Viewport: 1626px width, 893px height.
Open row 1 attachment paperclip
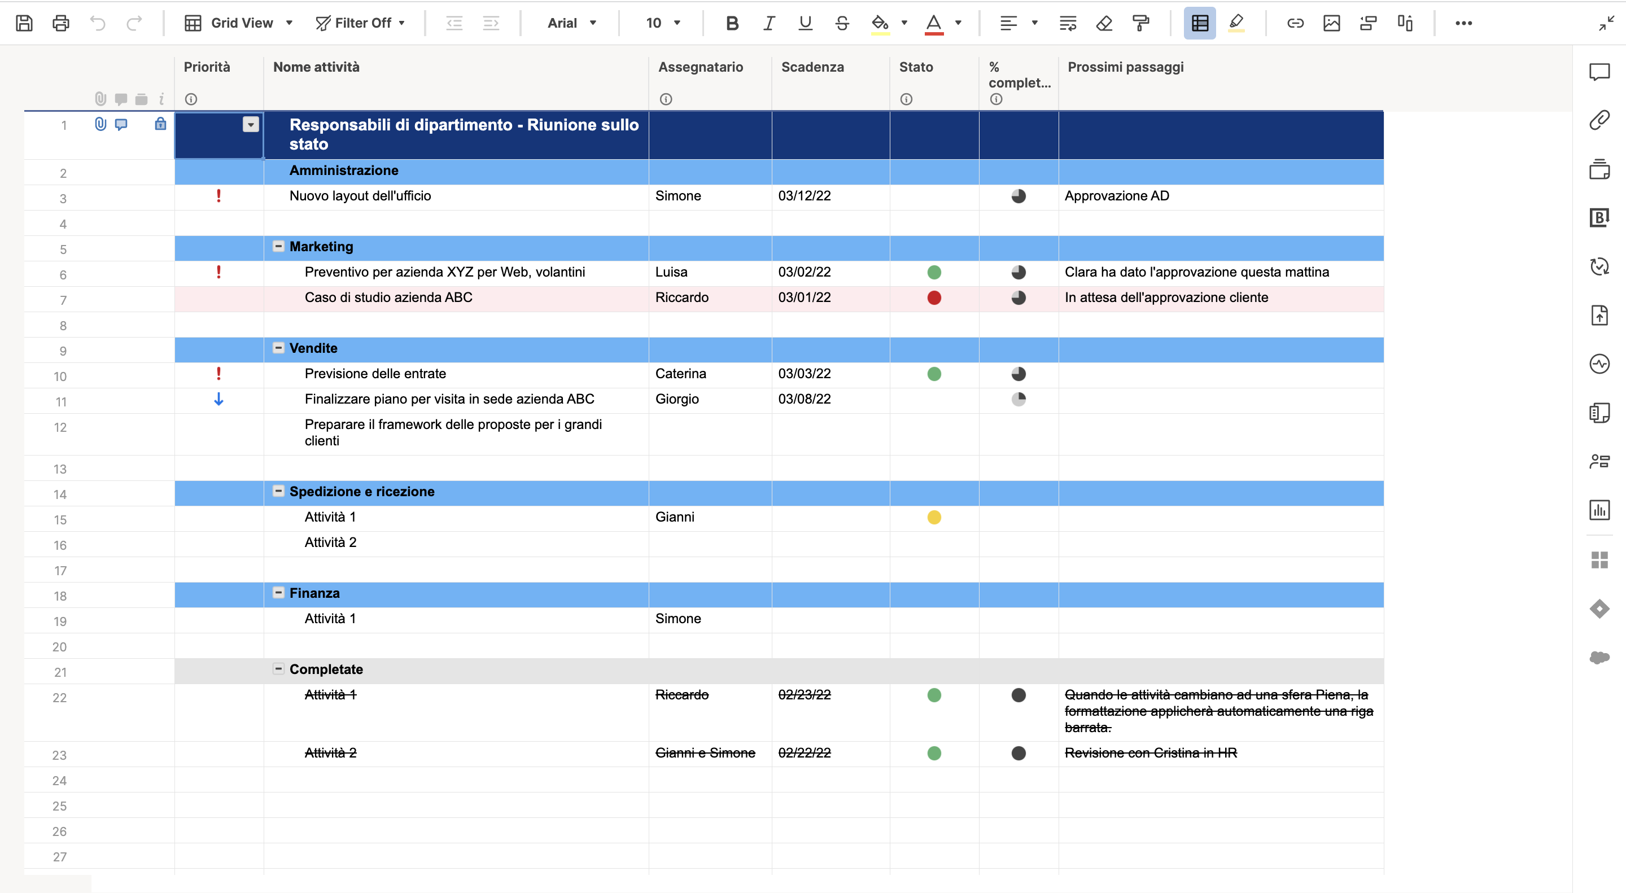point(100,124)
